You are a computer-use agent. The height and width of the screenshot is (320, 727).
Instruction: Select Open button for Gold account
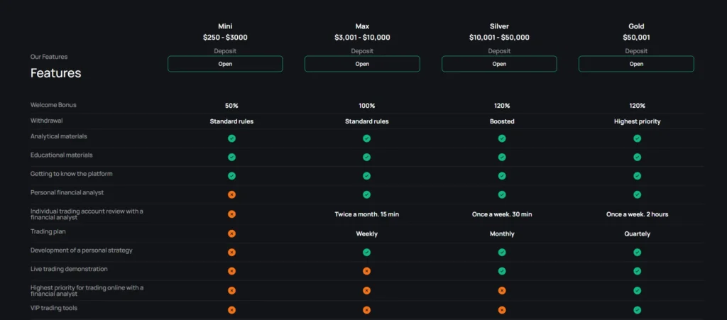[x=636, y=64]
